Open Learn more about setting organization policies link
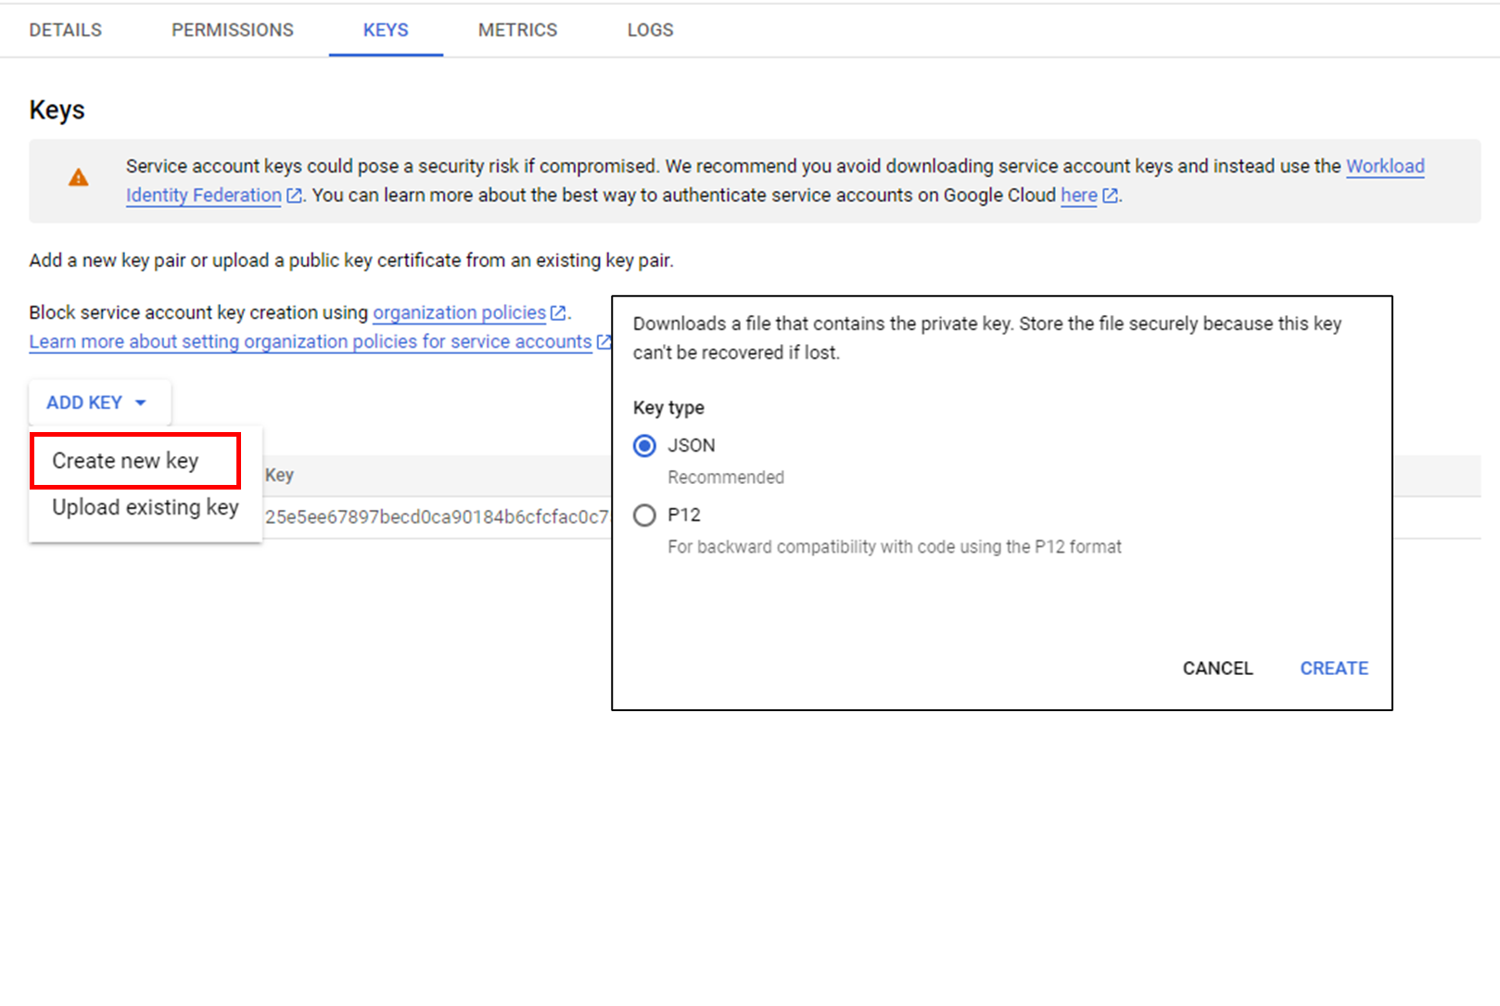1500x1006 pixels. point(311,342)
